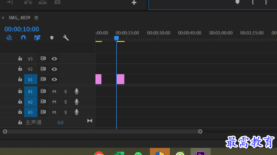Toggle sync lock for V2

43,69
